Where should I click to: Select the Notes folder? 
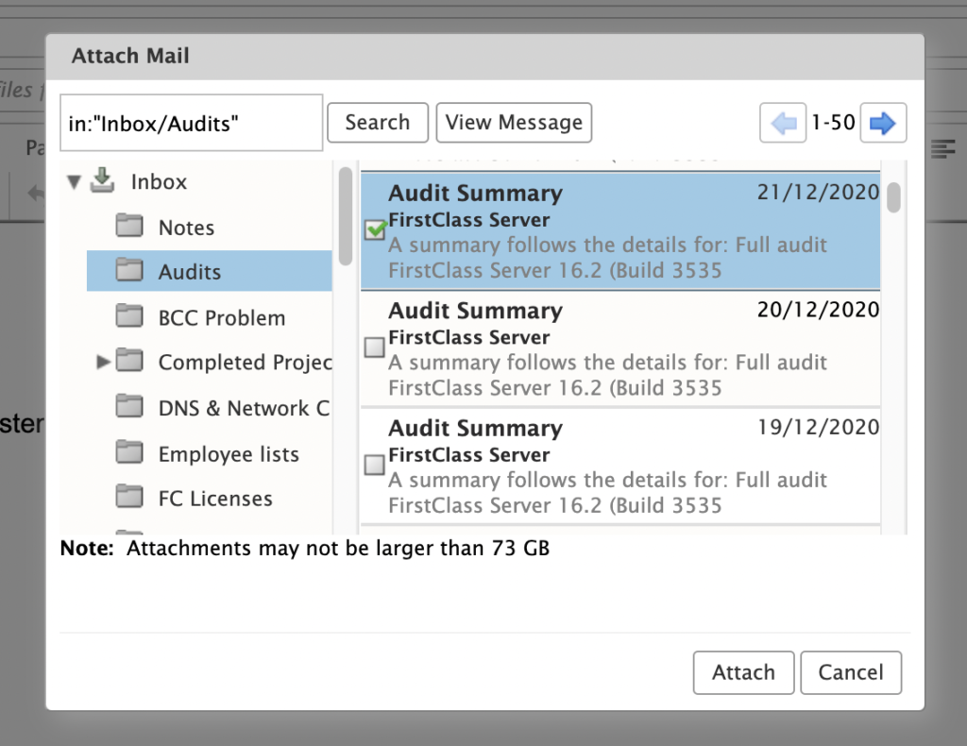[x=186, y=228]
